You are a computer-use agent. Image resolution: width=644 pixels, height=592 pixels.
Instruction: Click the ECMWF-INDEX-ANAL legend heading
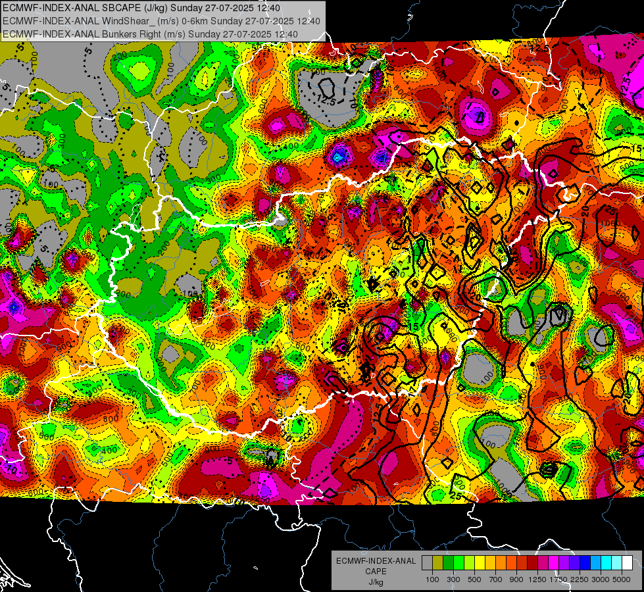(376, 561)
